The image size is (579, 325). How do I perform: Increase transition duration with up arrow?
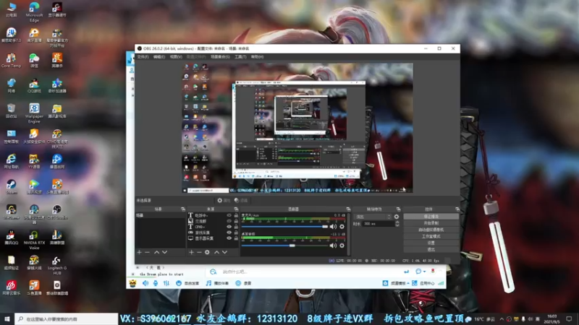397,222
